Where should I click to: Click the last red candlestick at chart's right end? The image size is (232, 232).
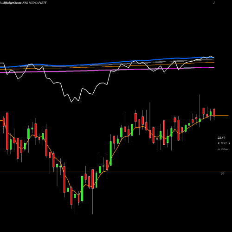tap(214, 113)
